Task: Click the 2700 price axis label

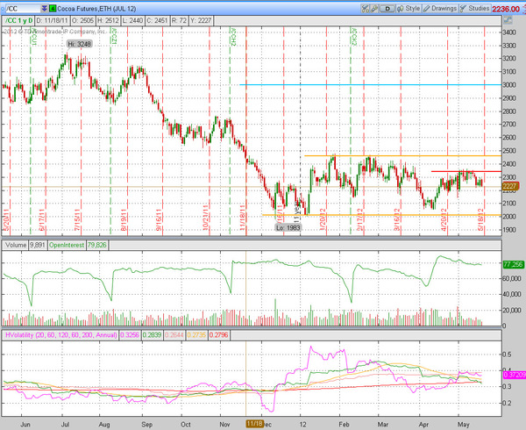Action: tap(509, 125)
